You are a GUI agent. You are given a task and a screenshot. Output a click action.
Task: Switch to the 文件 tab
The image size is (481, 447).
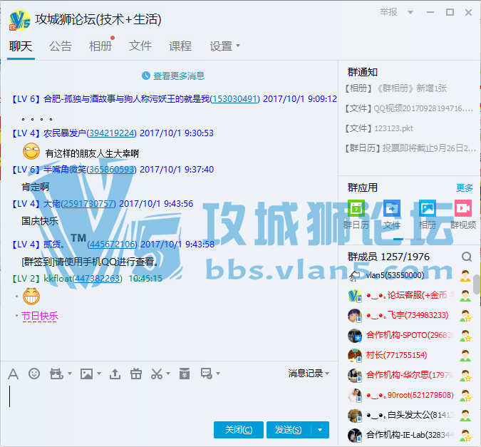[x=140, y=46]
